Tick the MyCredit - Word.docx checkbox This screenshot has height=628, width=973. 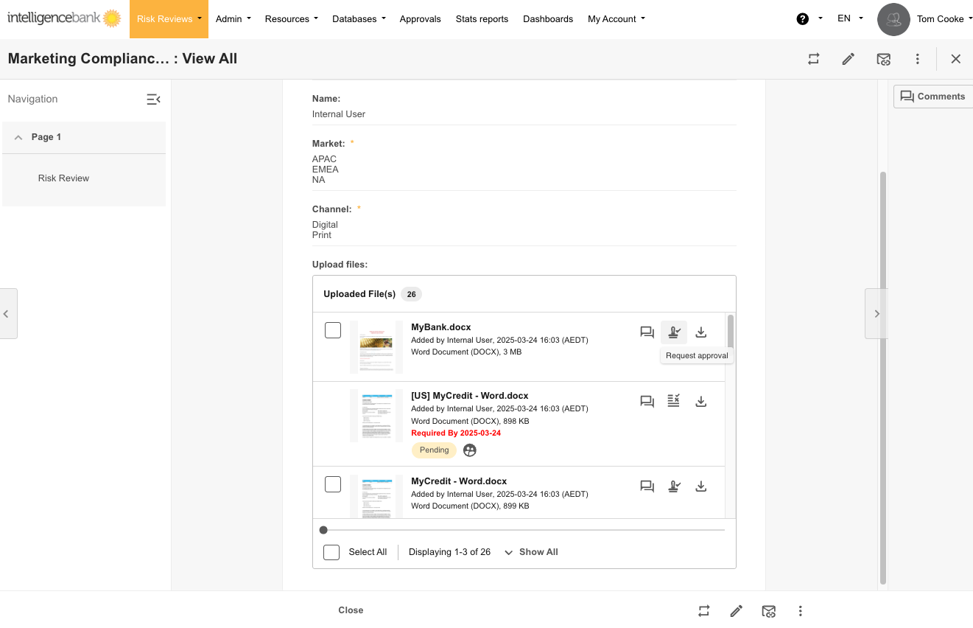click(333, 484)
